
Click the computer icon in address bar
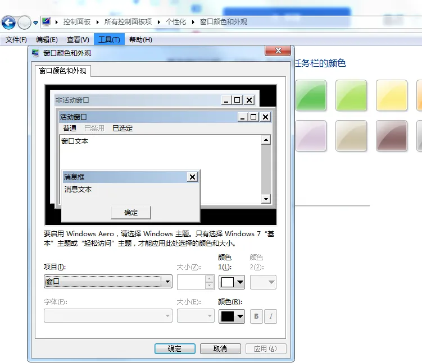47,22
